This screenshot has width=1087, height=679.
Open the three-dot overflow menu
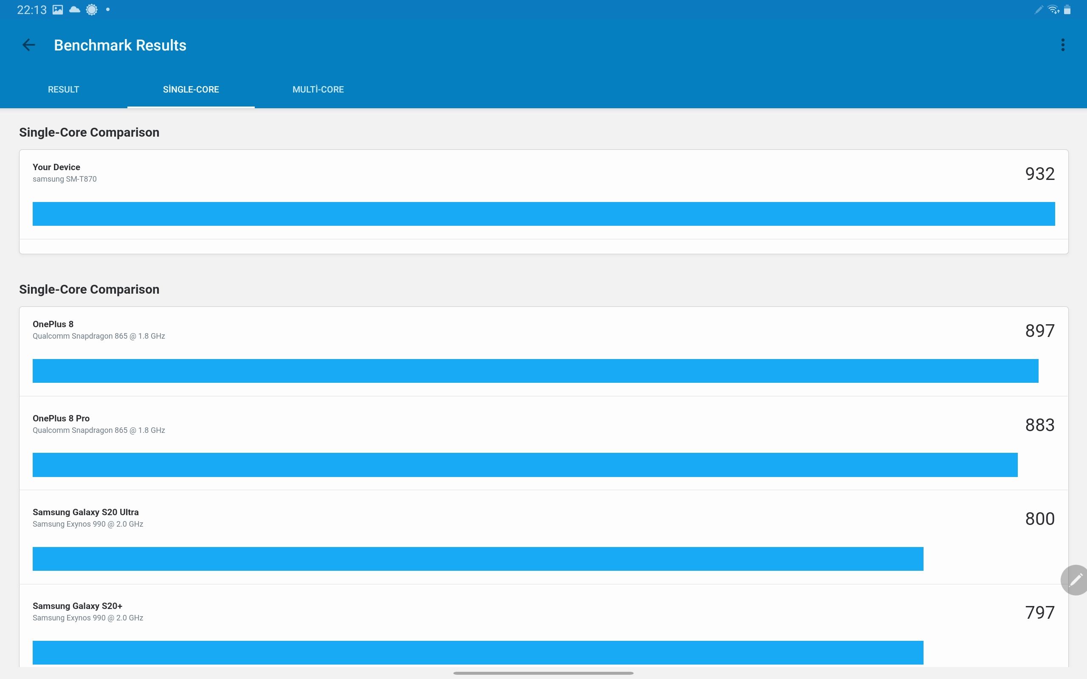tap(1062, 45)
